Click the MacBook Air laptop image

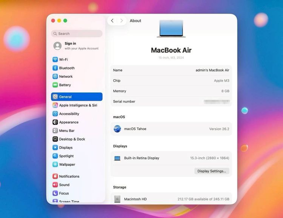[171, 29]
